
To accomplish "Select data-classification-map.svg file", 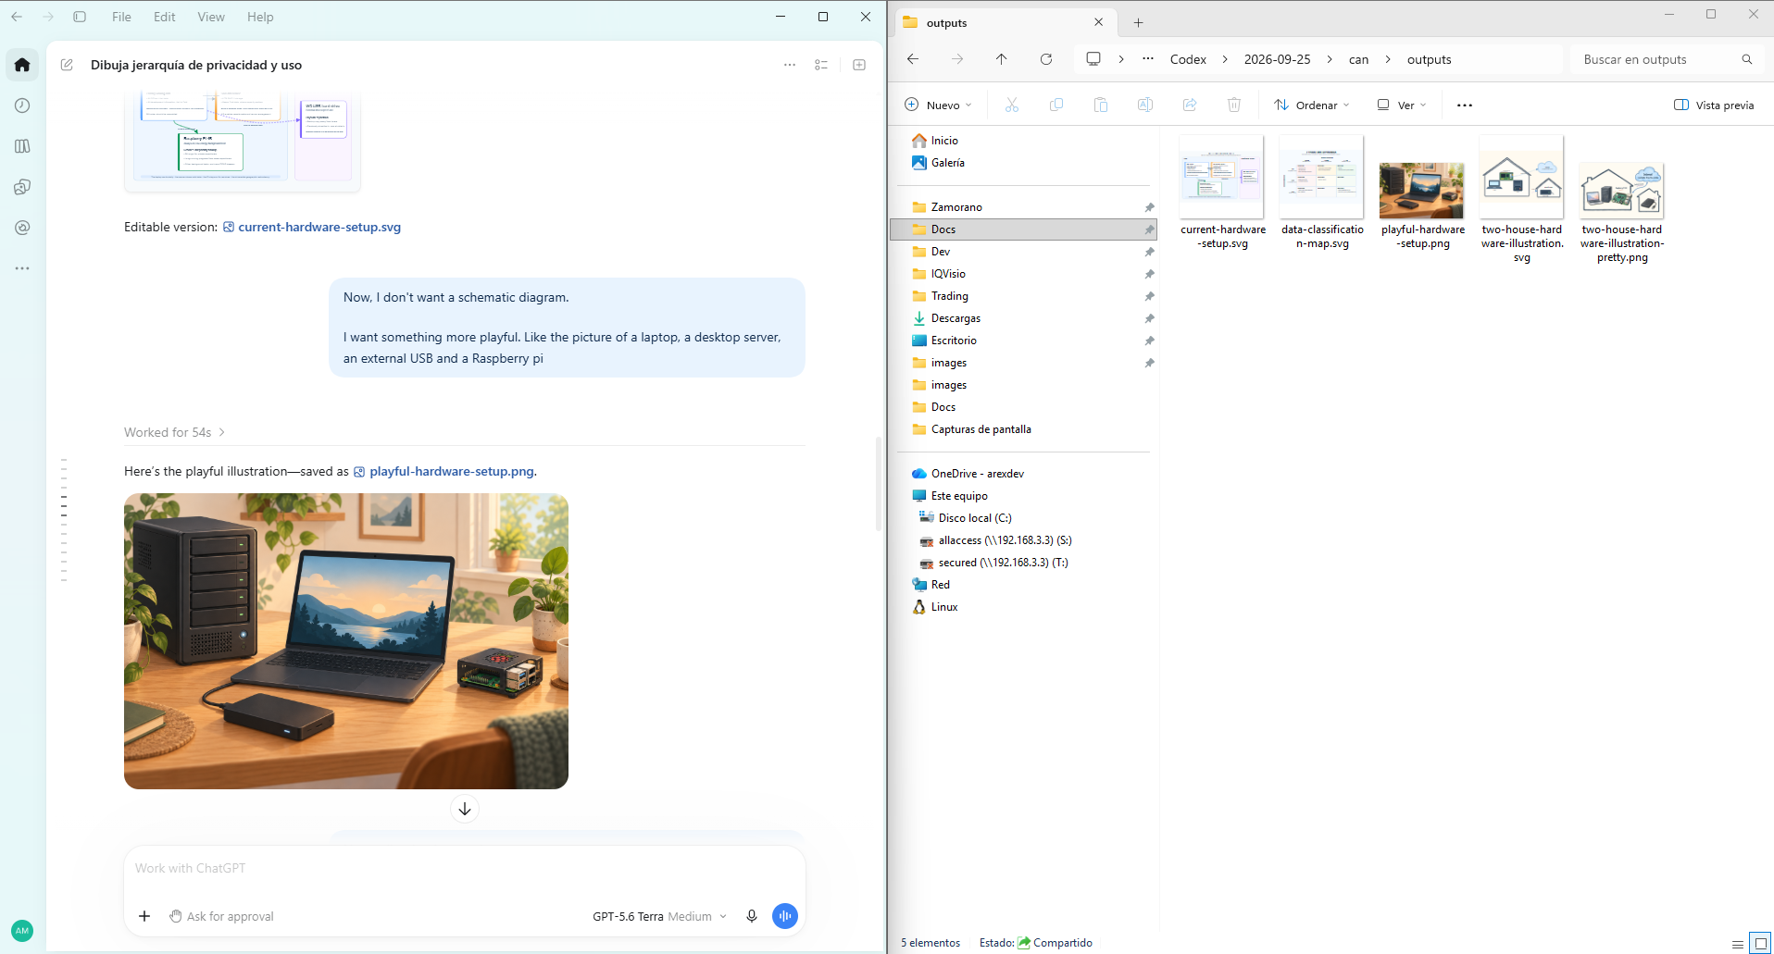I will pyautogui.click(x=1322, y=193).
